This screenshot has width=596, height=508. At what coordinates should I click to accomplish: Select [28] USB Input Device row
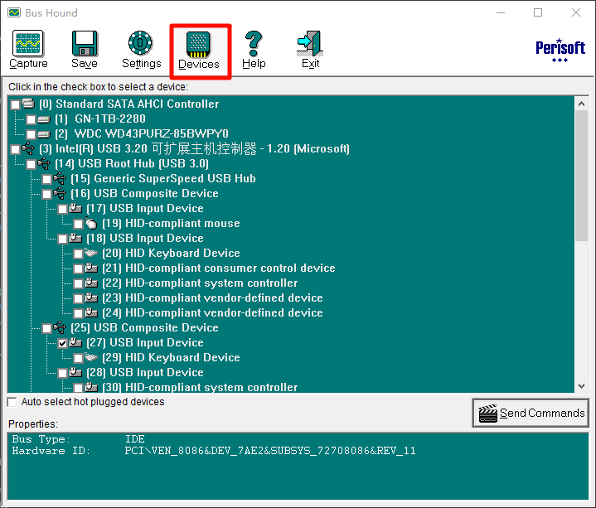click(x=145, y=372)
